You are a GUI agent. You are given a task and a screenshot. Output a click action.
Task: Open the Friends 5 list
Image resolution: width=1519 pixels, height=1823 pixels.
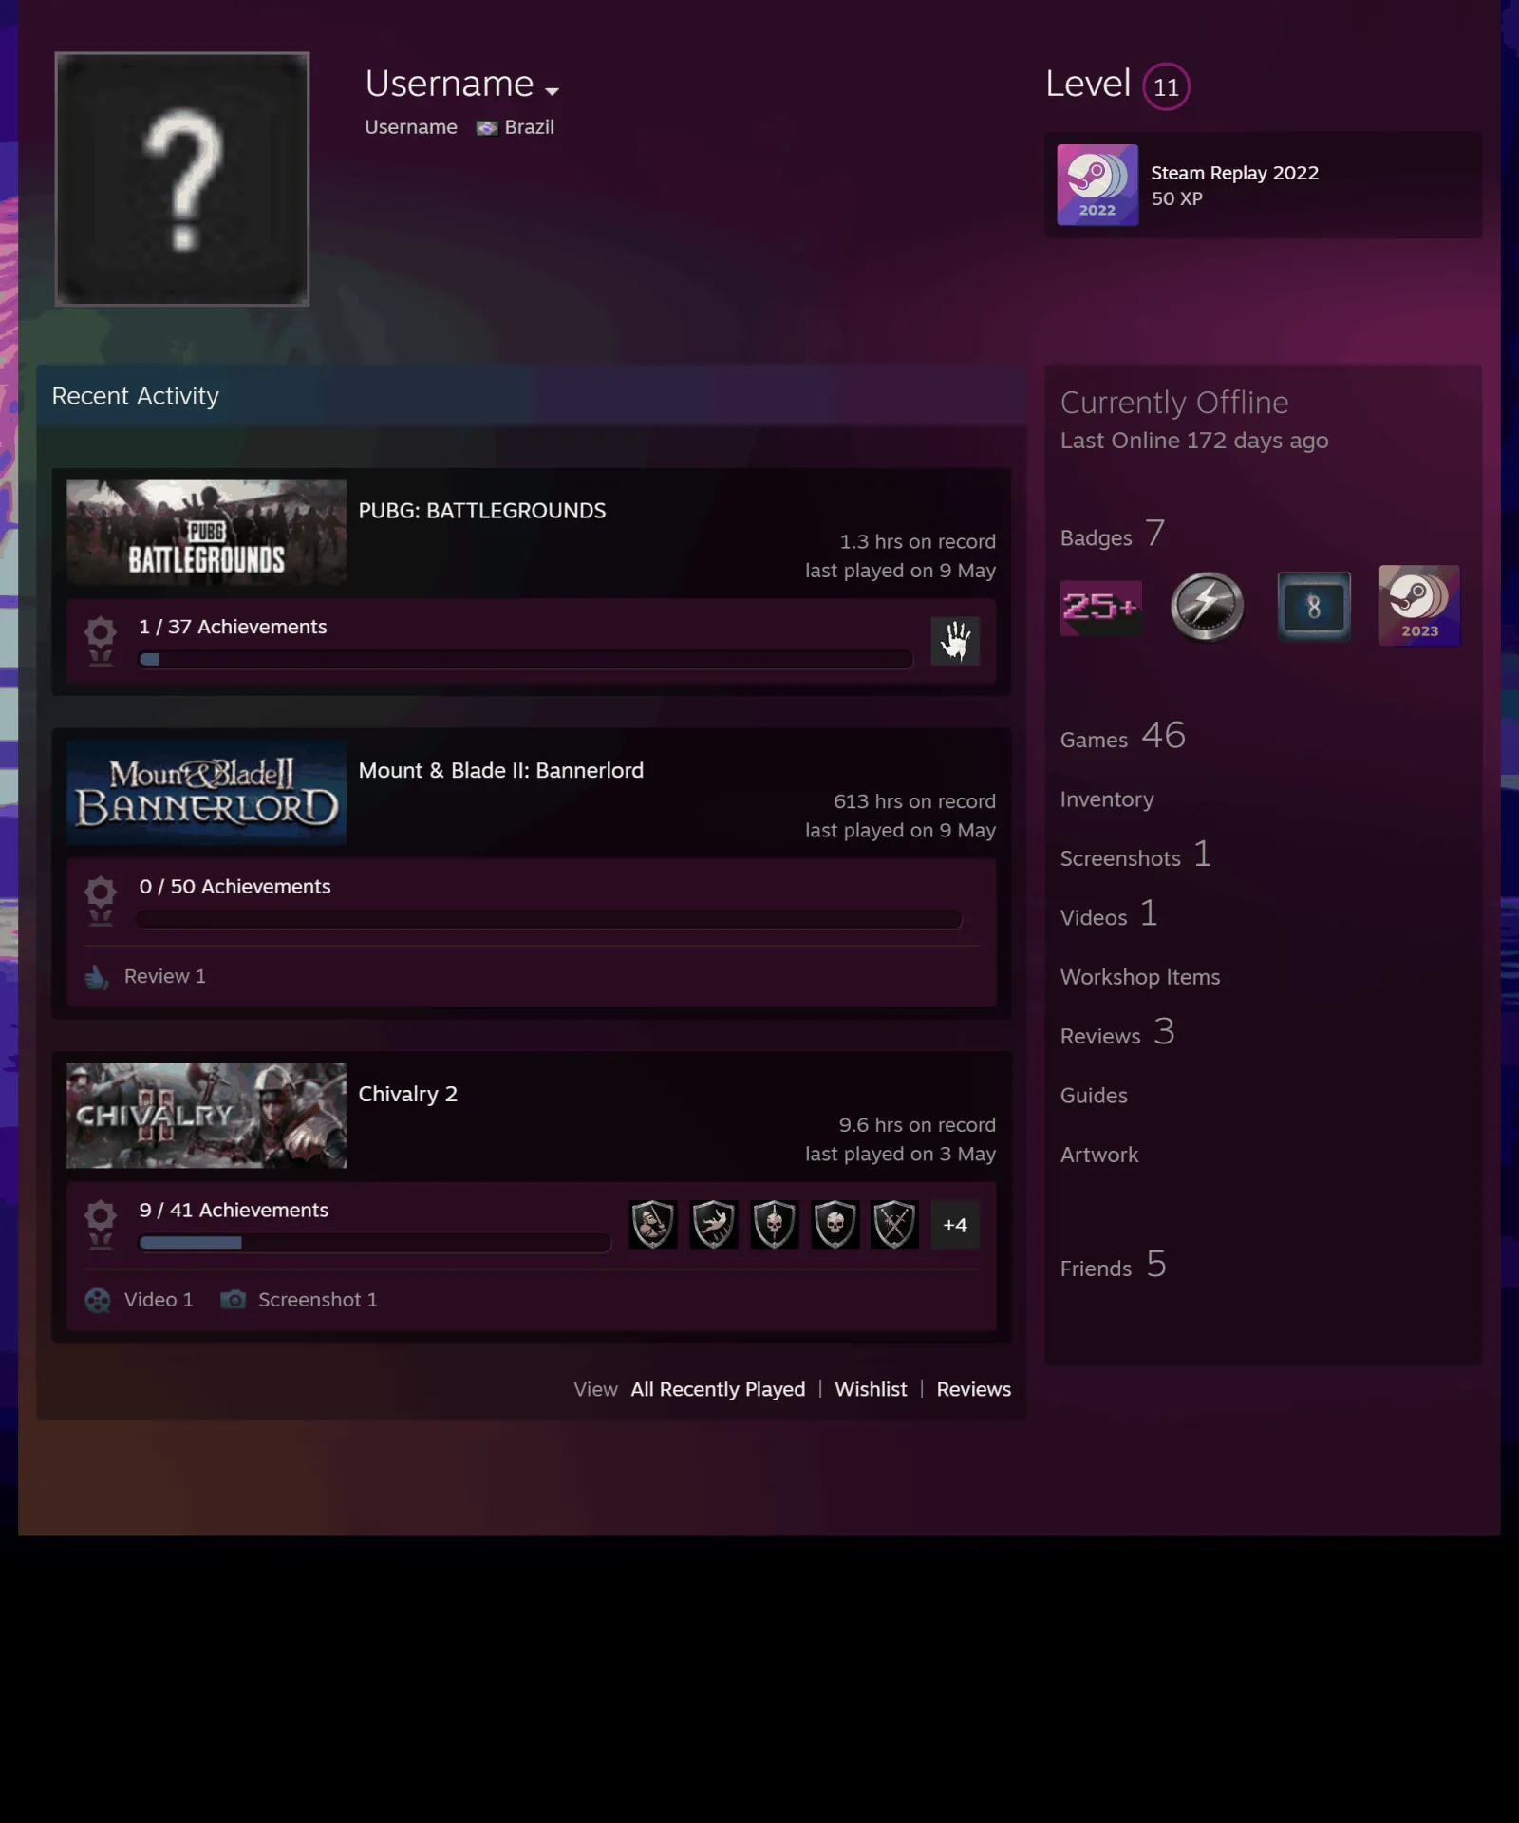[1113, 1266]
